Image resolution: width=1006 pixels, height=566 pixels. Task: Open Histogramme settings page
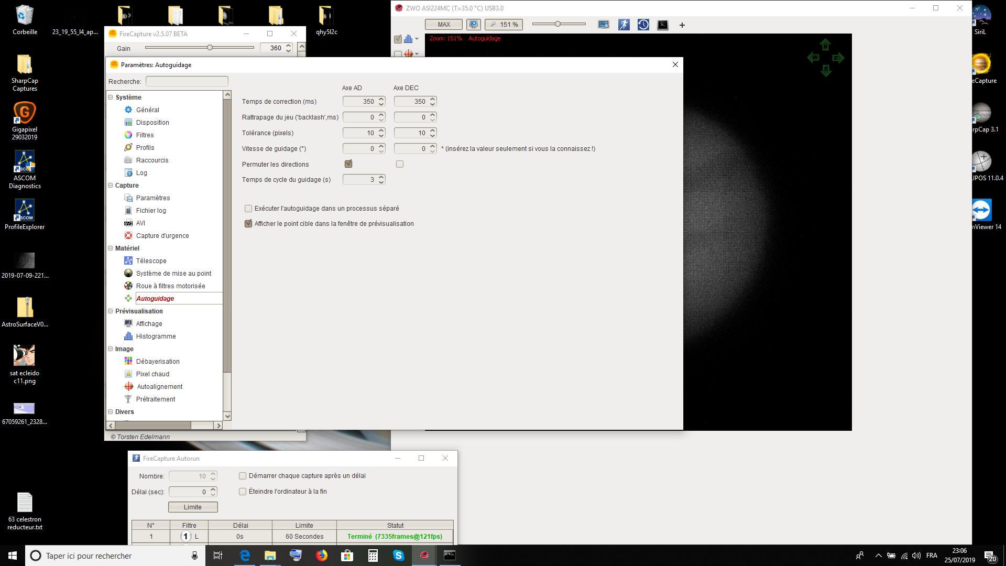(156, 336)
